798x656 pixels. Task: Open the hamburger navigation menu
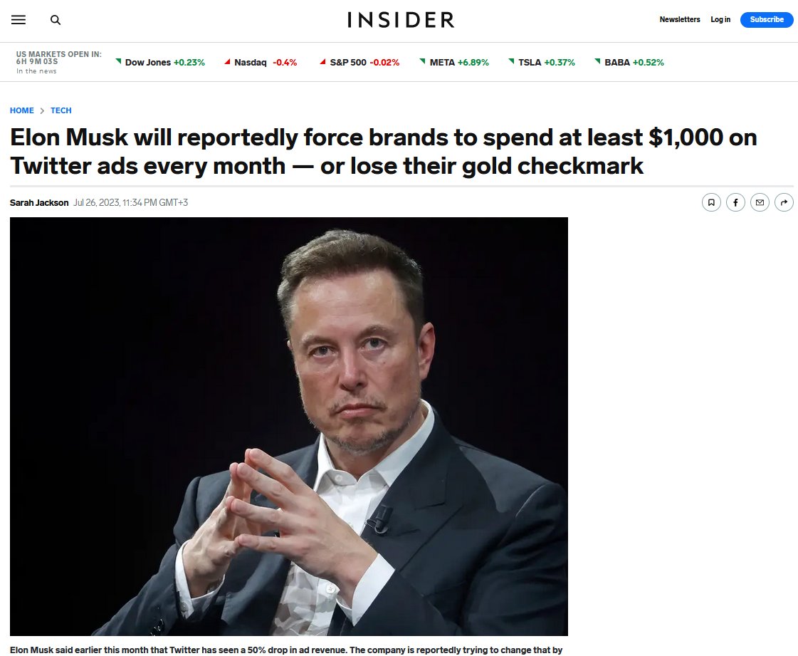pos(19,20)
